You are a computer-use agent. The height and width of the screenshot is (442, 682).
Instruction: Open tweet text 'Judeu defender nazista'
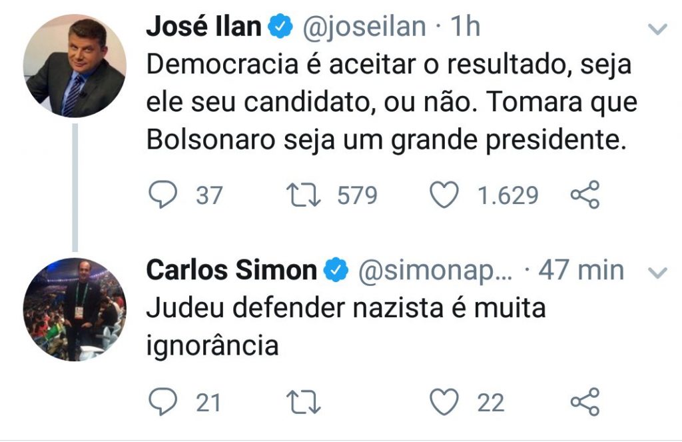point(346,327)
